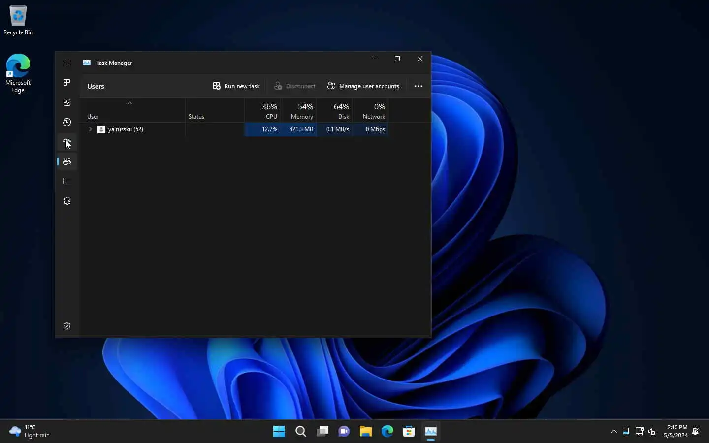Sort by Status column header

215,110
